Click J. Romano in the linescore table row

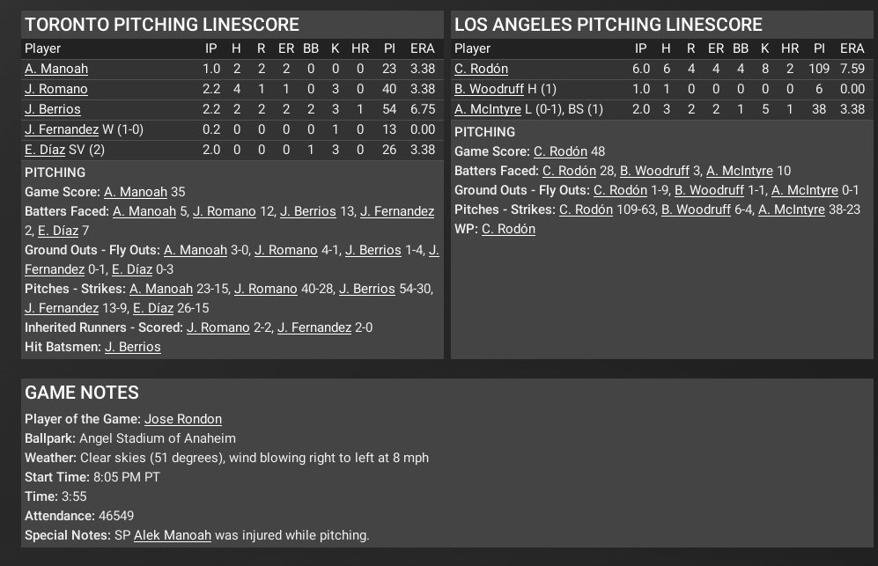coord(56,89)
